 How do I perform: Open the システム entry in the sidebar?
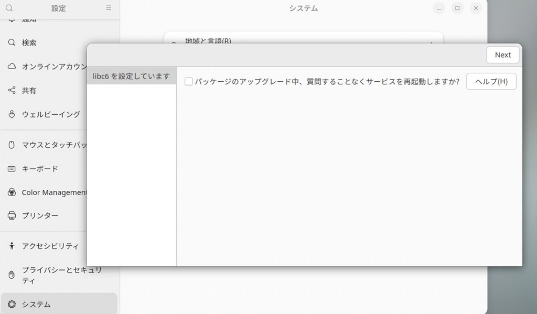59,304
